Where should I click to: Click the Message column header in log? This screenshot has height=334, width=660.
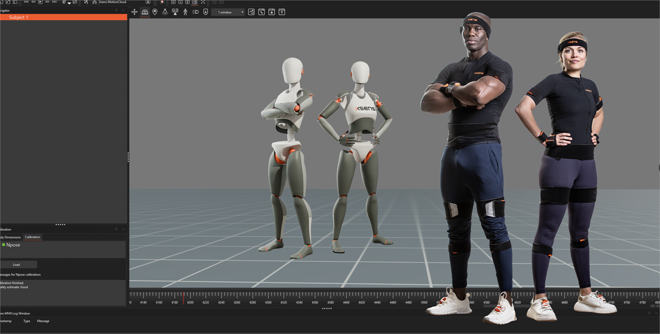pos(43,321)
